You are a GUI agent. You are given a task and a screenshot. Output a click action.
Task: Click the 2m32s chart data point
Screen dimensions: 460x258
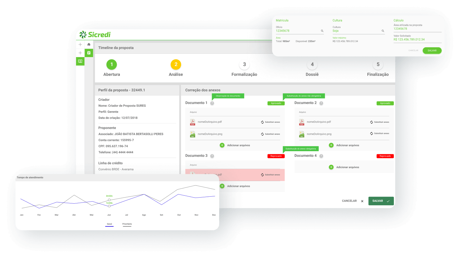coord(109,200)
